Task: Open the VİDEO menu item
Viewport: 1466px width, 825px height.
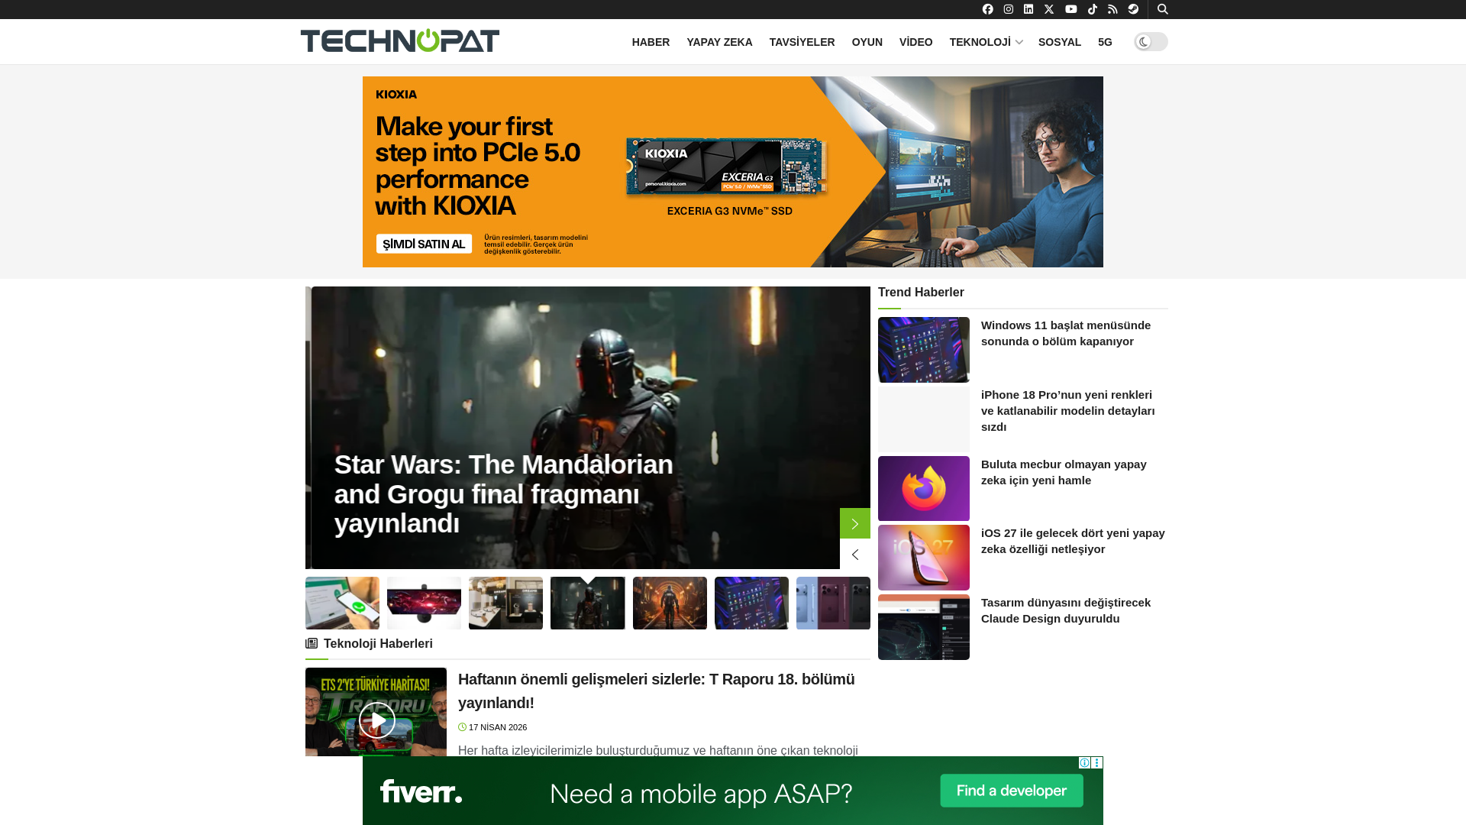Action: (916, 42)
